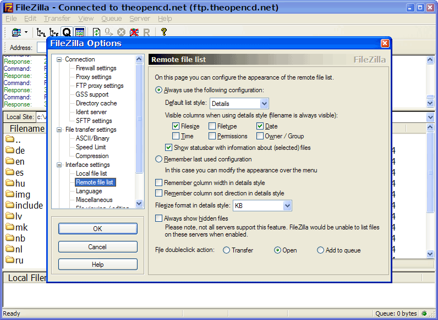Set doubleclick action to Add to queue
438x320 pixels.
pos(320,250)
